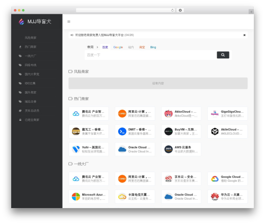Screen dimensions: 265x224
Task: Click the tag icon beside IDC云集
Action: pos(20,83)
